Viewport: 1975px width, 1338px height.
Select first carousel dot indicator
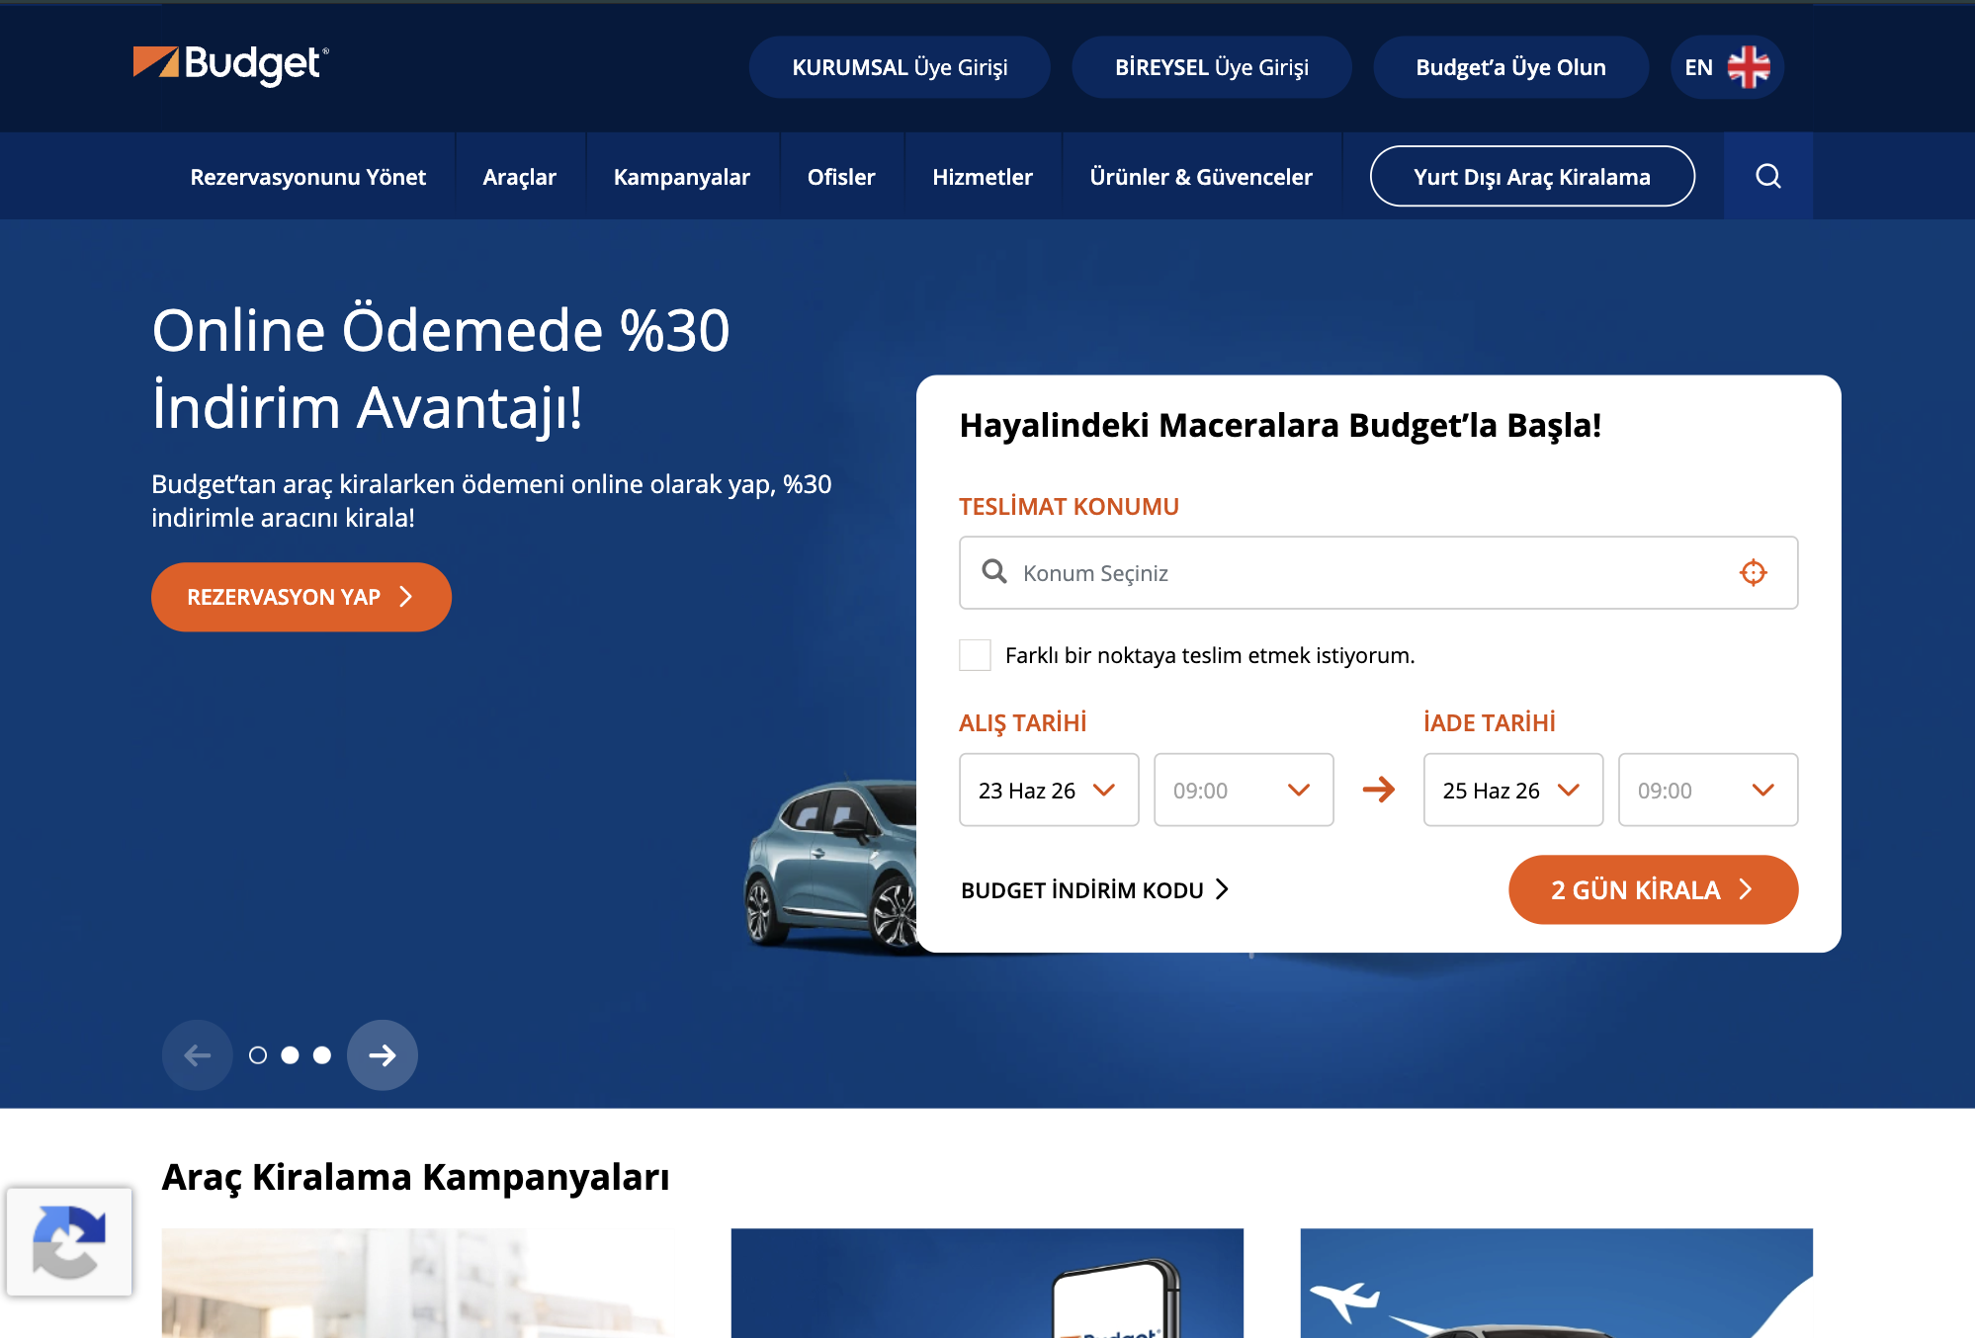click(258, 1055)
